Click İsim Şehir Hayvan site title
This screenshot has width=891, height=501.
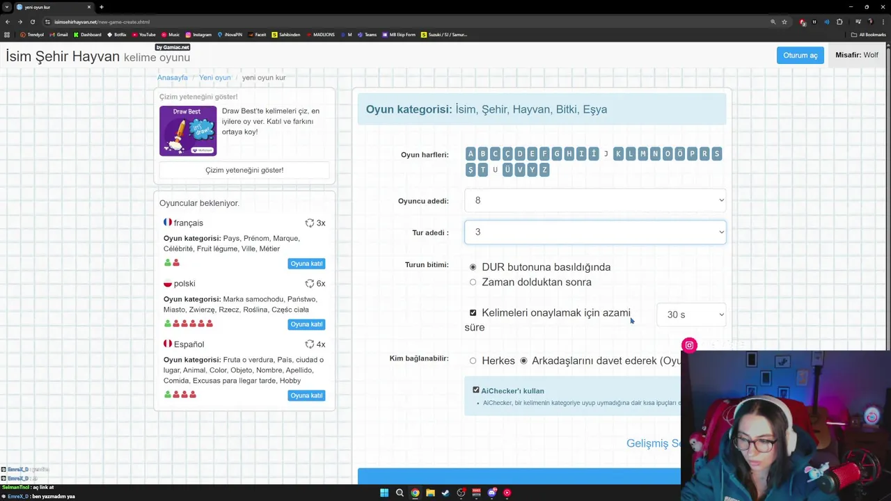coord(63,56)
